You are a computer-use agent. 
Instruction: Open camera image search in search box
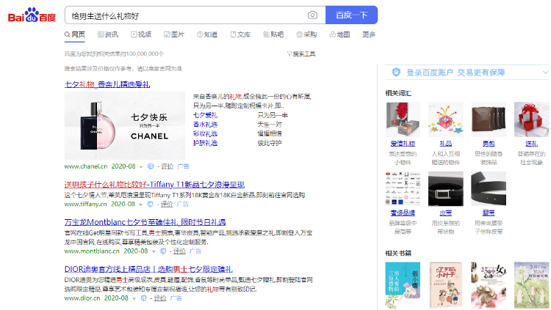(312, 15)
